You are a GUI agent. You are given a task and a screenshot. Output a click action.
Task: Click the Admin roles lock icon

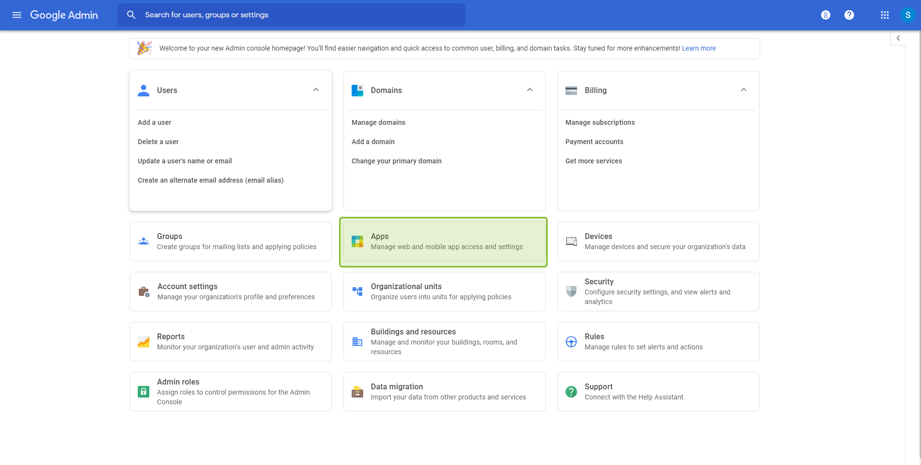pyautogui.click(x=144, y=392)
